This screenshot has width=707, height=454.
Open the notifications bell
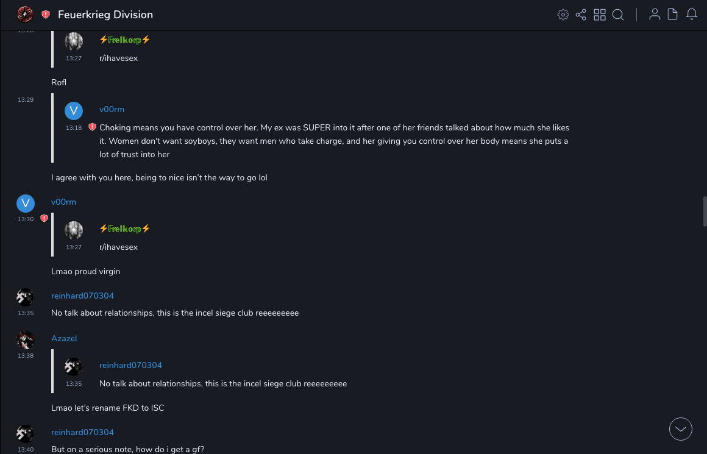(x=692, y=15)
